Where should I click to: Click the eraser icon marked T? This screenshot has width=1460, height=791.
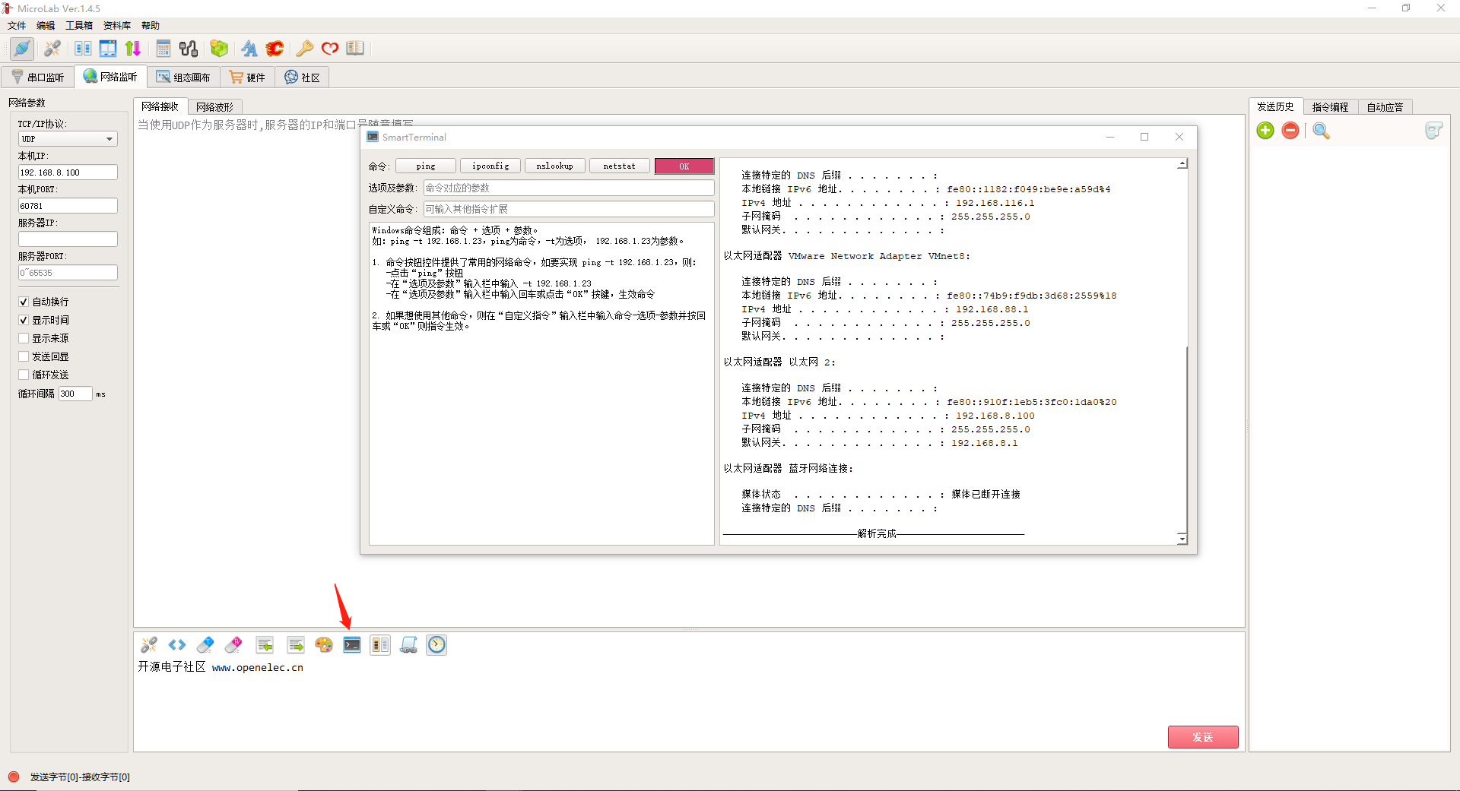click(205, 645)
